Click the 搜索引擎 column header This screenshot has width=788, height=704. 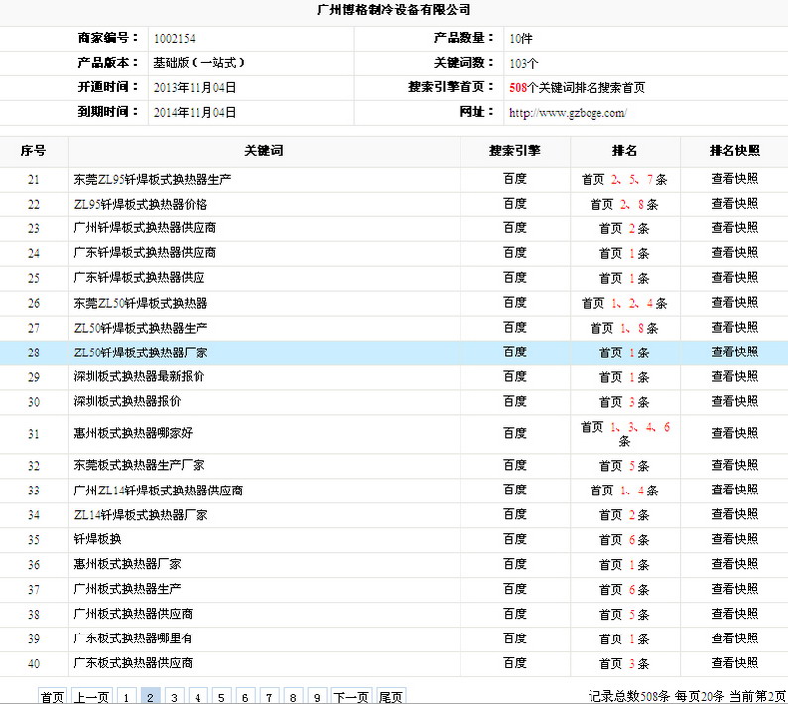coord(515,150)
